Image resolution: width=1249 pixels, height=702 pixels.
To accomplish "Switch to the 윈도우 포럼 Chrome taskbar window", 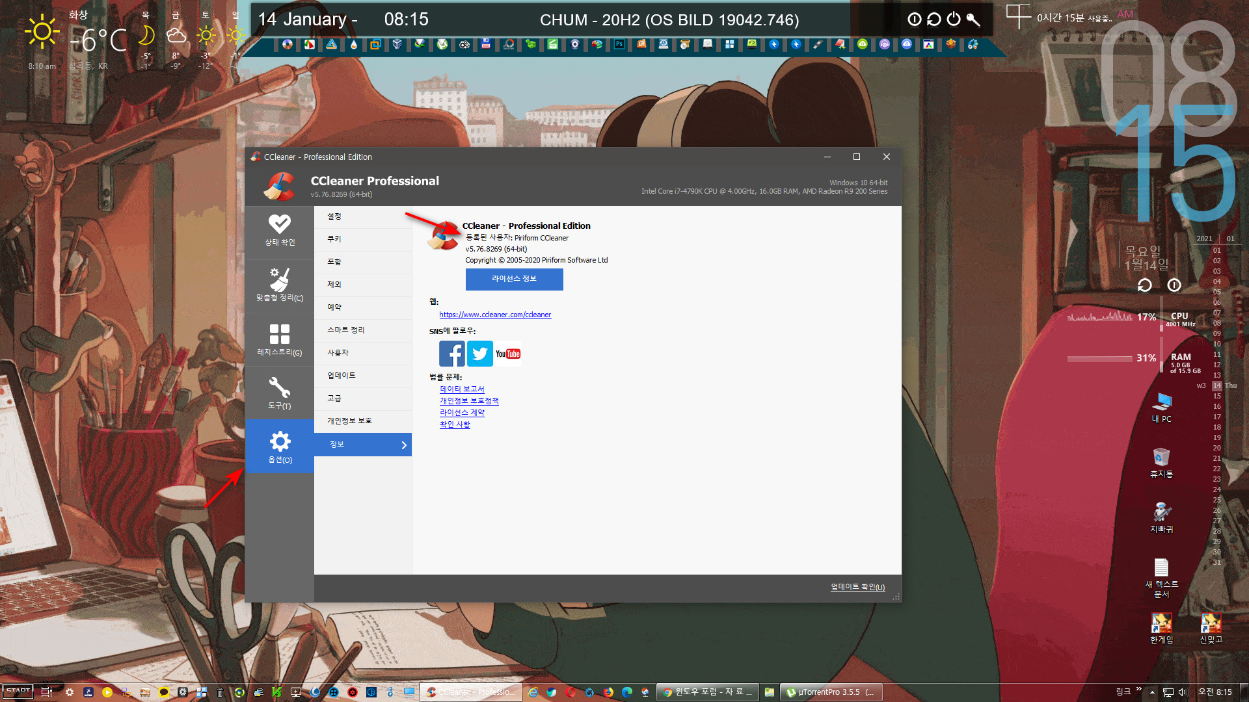I will (708, 692).
